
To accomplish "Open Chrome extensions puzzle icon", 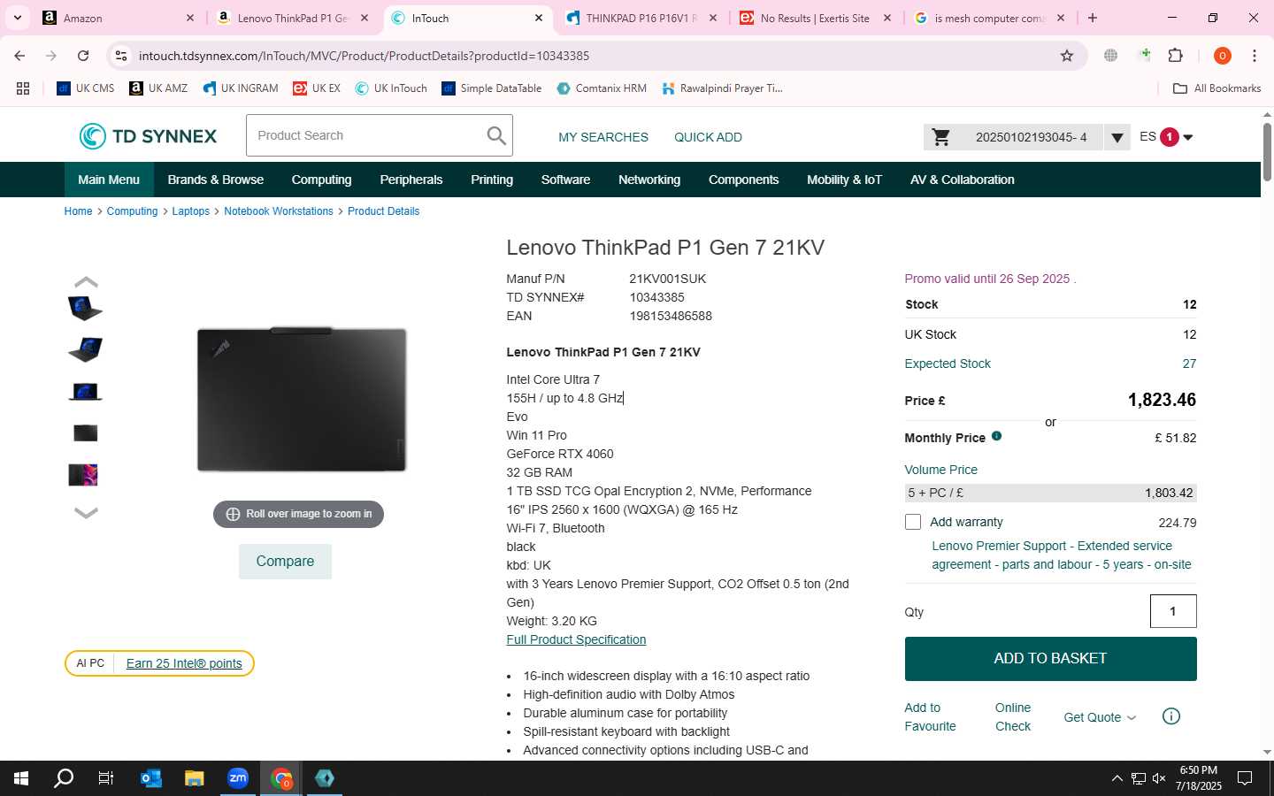I will click(1175, 56).
